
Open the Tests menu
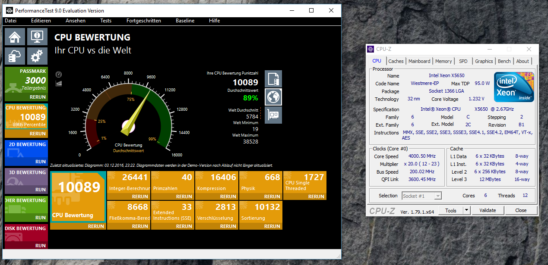[x=106, y=21]
